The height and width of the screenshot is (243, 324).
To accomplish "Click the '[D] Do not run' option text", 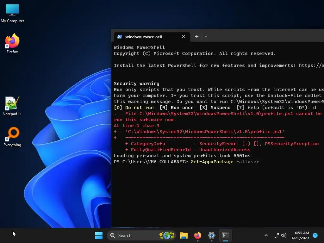I will point(134,108).
